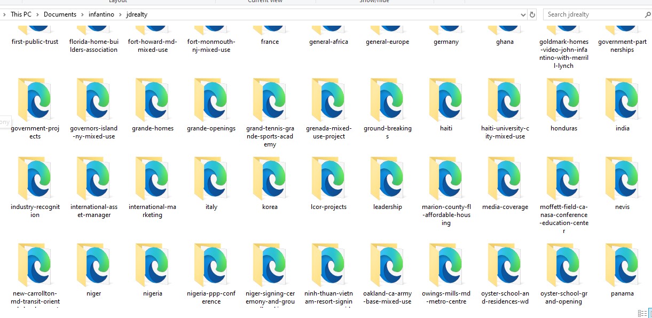
Task: Select fort-howard-md-mixed-use folder label
Action: point(152,45)
